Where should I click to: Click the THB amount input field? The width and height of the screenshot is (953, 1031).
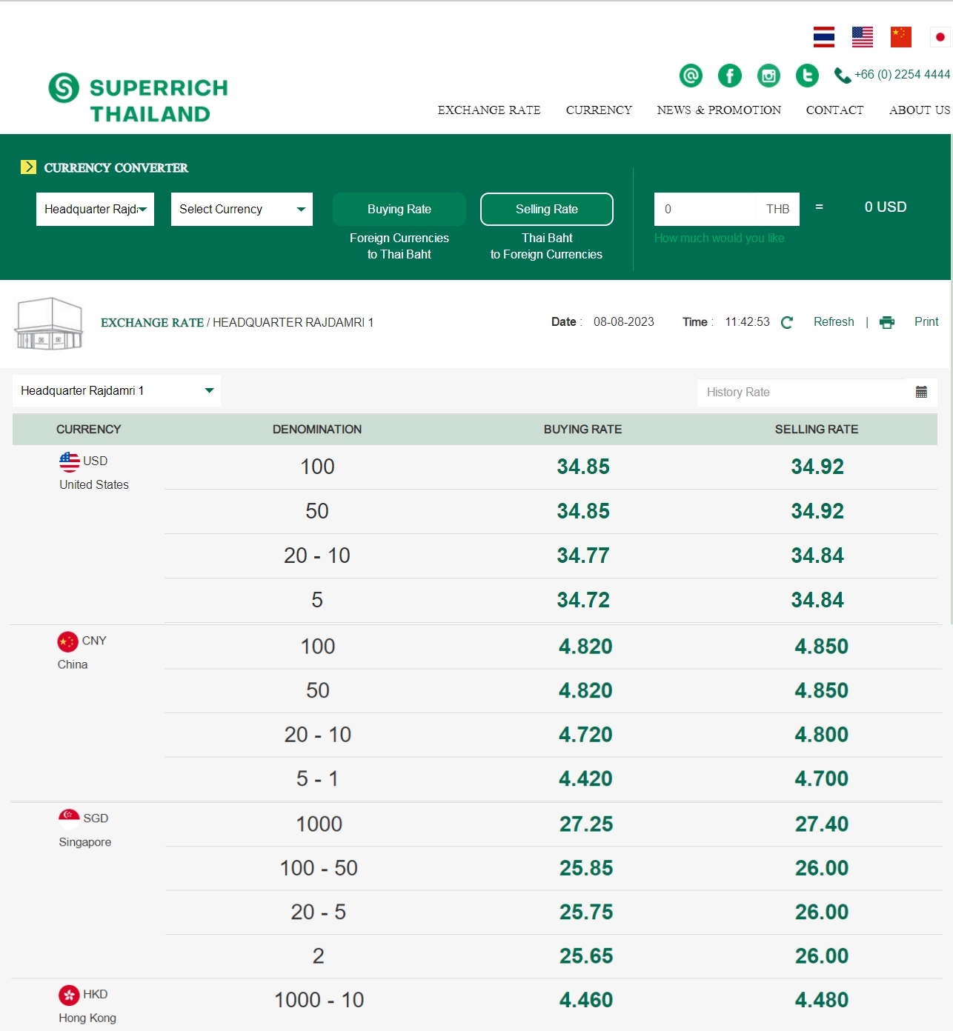[x=726, y=209]
